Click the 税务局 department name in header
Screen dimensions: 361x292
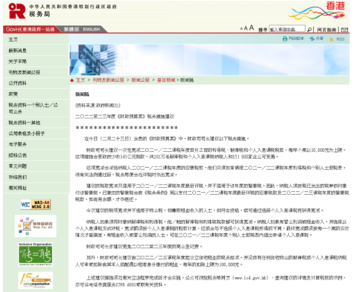point(40,14)
